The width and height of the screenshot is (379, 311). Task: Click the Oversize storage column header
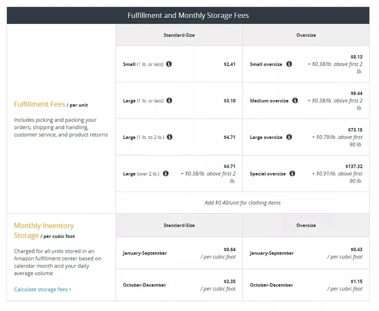click(306, 225)
